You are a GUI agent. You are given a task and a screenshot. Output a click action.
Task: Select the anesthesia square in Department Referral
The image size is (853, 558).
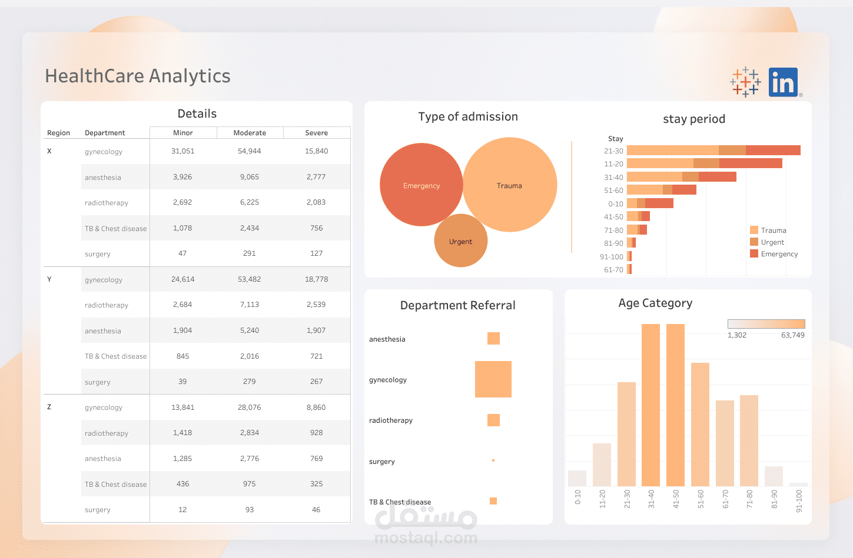(x=493, y=338)
